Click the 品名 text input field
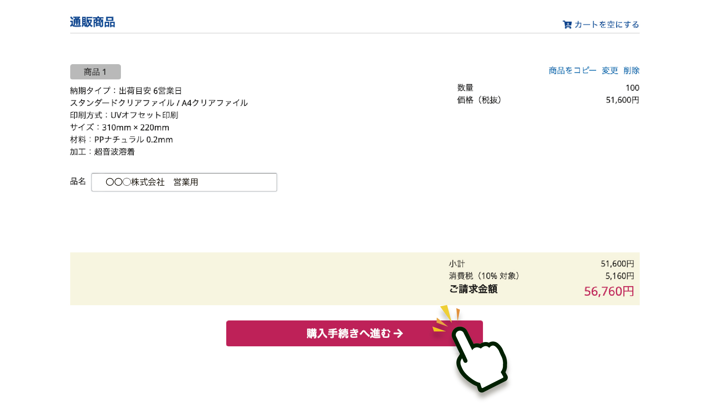The image size is (706, 408). coord(184,182)
